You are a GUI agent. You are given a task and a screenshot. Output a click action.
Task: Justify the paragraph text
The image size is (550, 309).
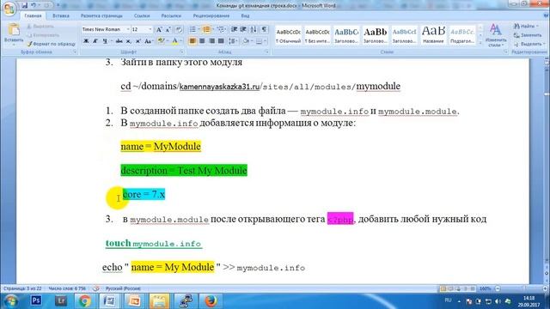[221, 41]
